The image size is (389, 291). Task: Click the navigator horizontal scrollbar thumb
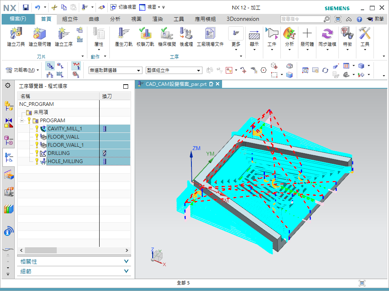point(41,250)
